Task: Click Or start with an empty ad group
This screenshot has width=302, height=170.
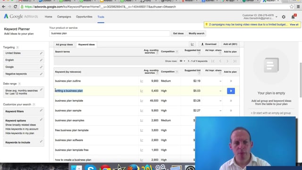Action: pos(270,113)
